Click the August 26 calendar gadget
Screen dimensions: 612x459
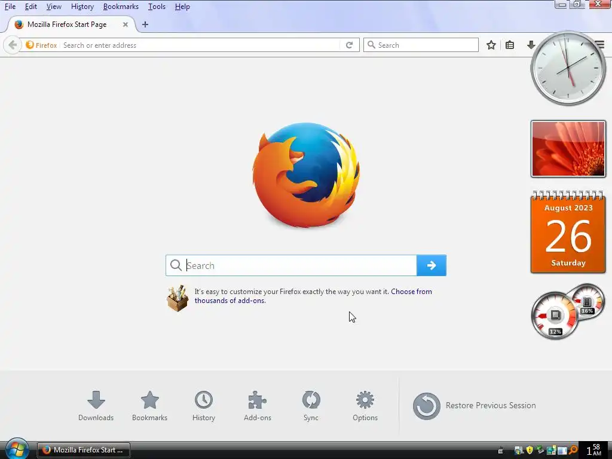(568, 232)
